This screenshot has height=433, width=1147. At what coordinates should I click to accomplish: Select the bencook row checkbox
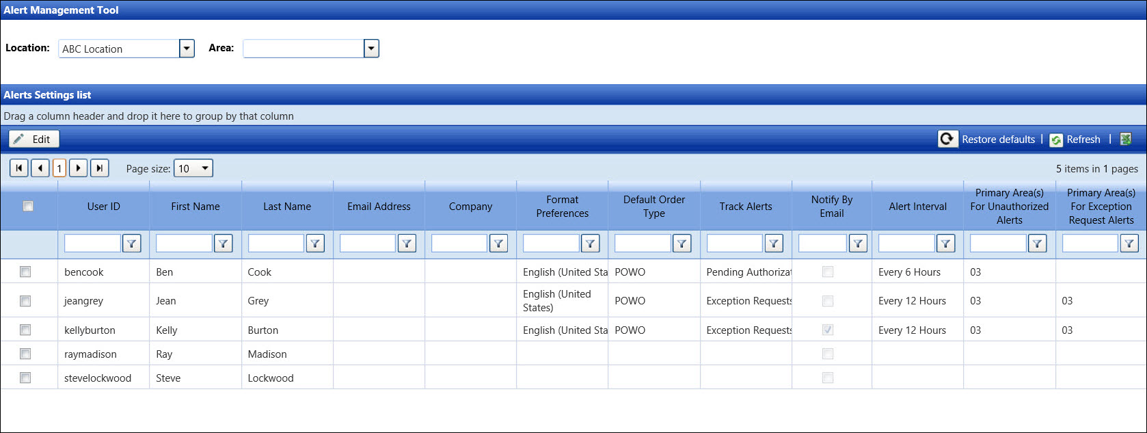(25, 272)
